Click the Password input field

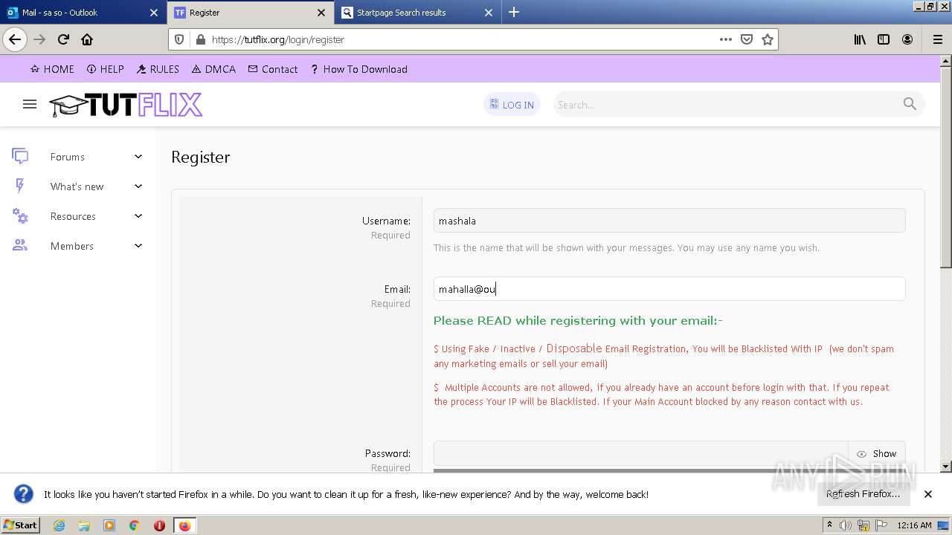click(x=640, y=453)
